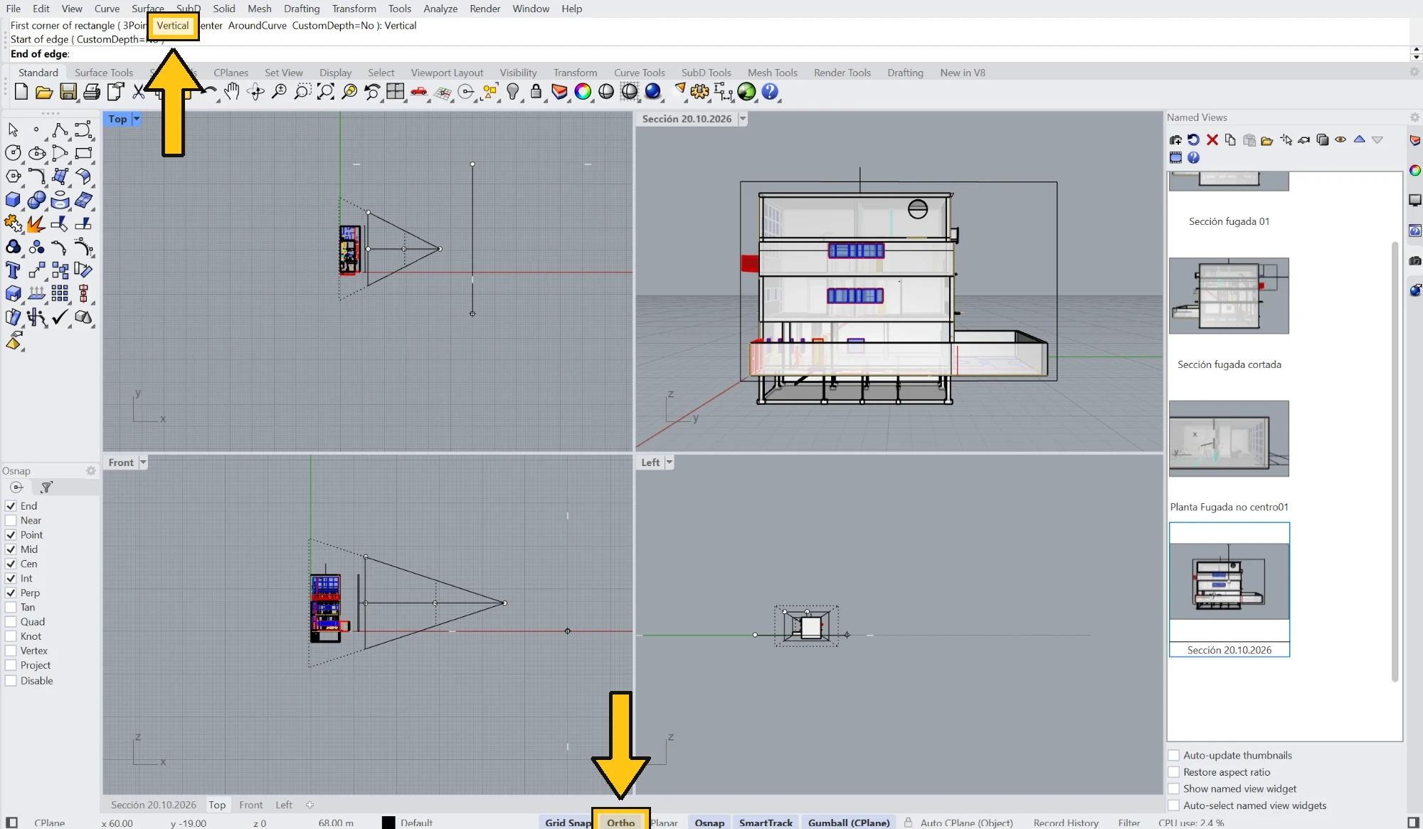Screen dimensions: 1423x829
Task: Open the Left viewport menu arrow
Action: [x=669, y=463]
